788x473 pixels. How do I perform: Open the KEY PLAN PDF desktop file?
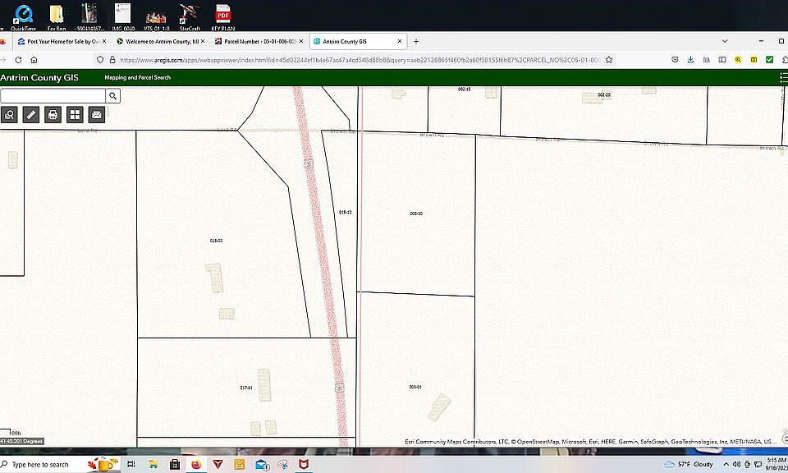tap(222, 16)
